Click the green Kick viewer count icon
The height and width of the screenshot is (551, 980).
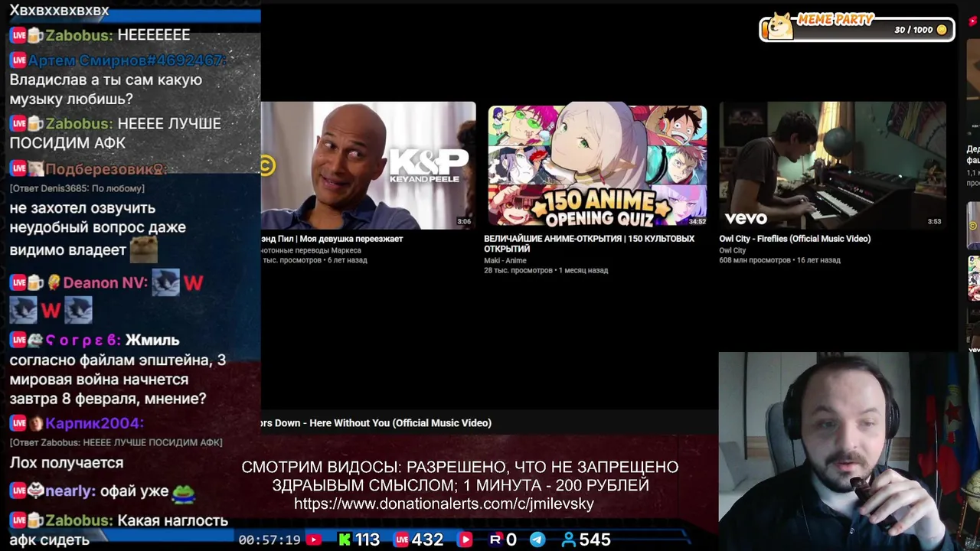pos(345,540)
